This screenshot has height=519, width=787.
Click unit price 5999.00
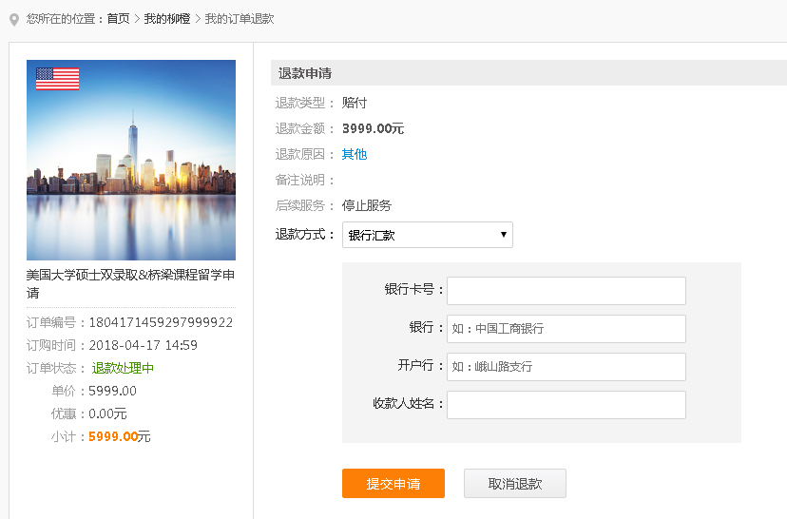pos(112,391)
